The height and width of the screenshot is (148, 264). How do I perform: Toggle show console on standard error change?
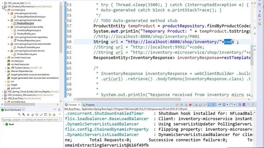pos(214,105)
